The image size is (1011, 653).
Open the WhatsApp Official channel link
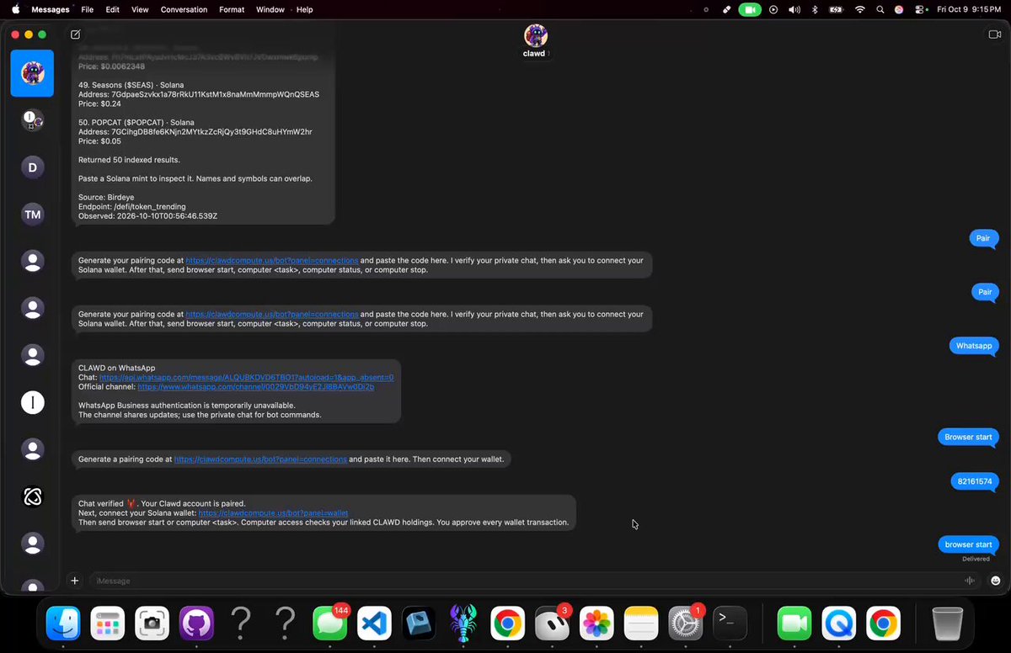click(x=256, y=387)
